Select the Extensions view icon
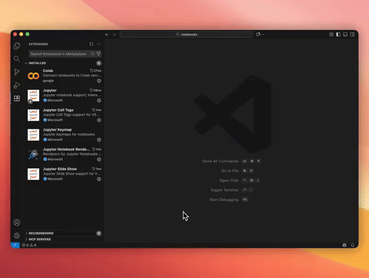This screenshot has height=278, width=369. [17, 98]
